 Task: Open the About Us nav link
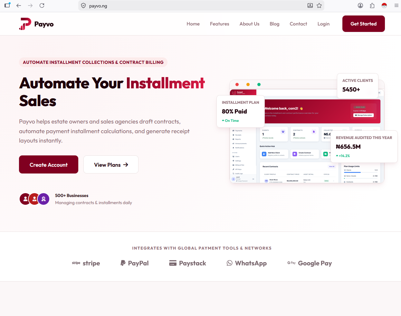point(249,24)
